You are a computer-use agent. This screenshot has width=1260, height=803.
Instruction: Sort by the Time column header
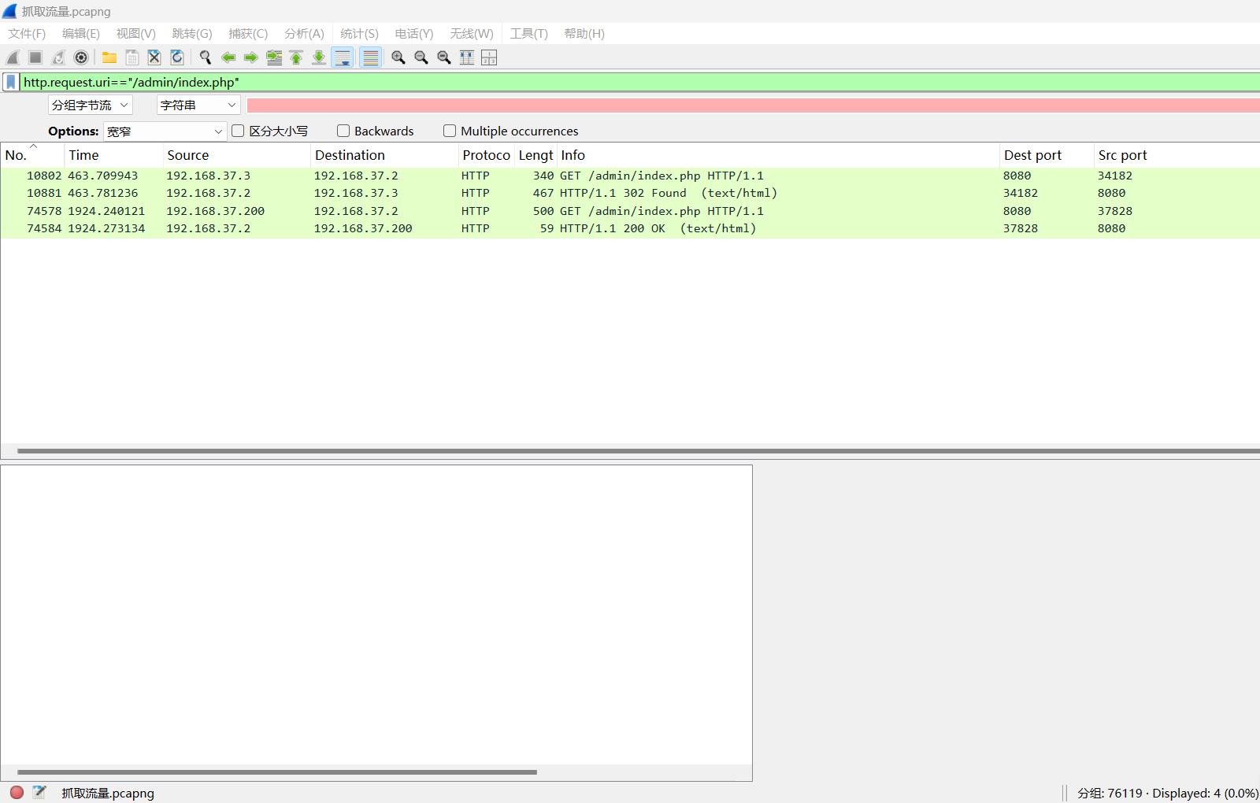pyautogui.click(x=113, y=155)
